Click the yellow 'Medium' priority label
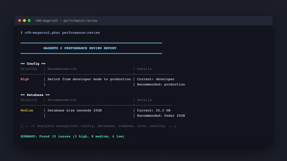Image resolution: width=287 pixels, height=161 pixels. [27, 110]
